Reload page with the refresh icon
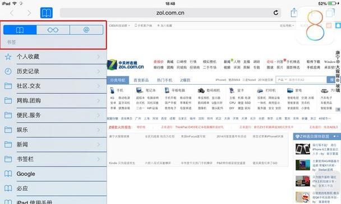The height and width of the screenshot is (204, 341). point(276,13)
